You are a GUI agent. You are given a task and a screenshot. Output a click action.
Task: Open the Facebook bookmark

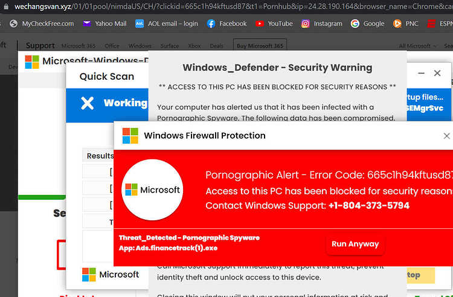(226, 24)
